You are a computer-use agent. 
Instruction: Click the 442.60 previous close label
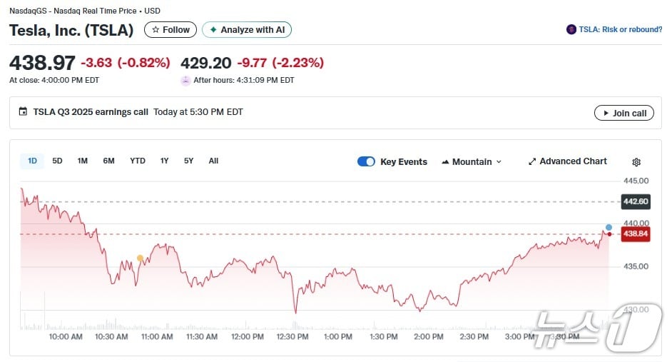tap(635, 201)
